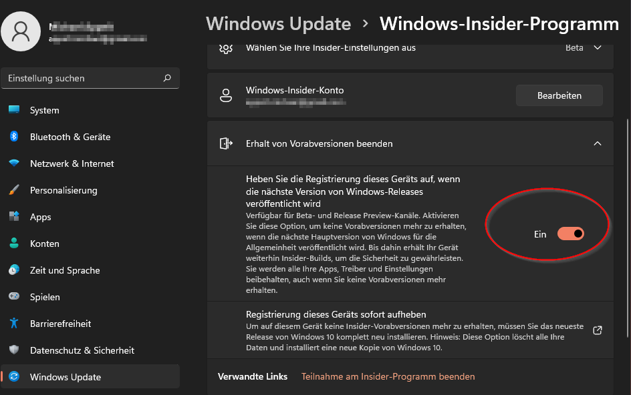The height and width of the screenshot is (395, 631).
Task: Collapse the Erhalt von Vorabversionen beenden section
Action: (598, 143)
